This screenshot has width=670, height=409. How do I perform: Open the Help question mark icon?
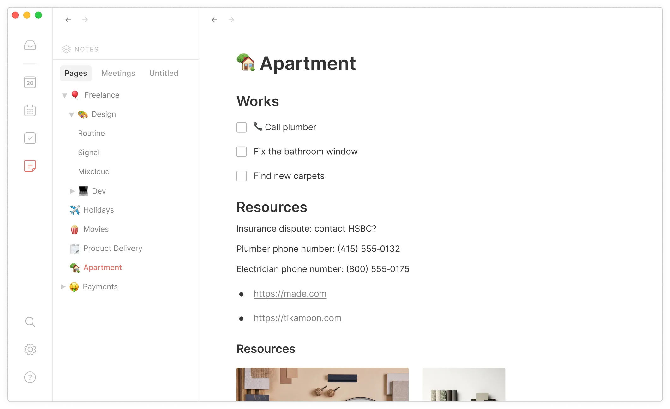[30, 377]
